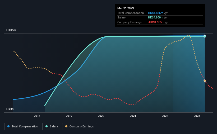Screen dimensions: 217x134
Task: Click the 2021 x-axis label
Action: [133, 116]
